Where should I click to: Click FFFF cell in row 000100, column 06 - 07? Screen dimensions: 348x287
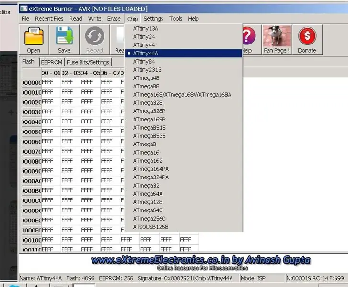coord(110,240)
